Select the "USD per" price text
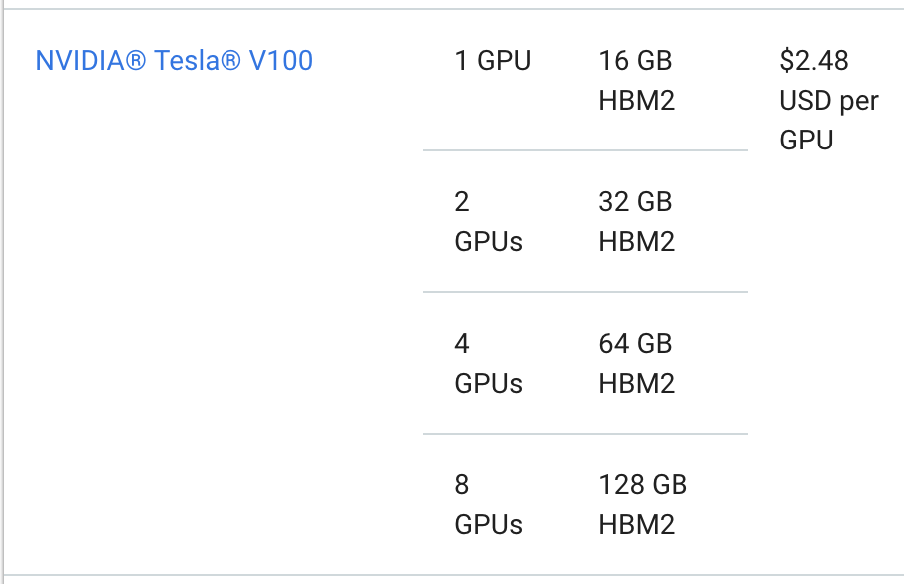The height and width of the screenshot is (584, 904). pos(829,101)
